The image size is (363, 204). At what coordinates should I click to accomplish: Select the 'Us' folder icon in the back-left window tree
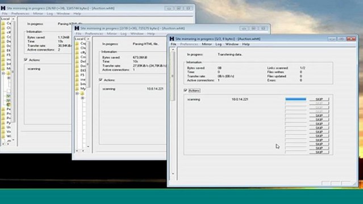pos(3,127)
